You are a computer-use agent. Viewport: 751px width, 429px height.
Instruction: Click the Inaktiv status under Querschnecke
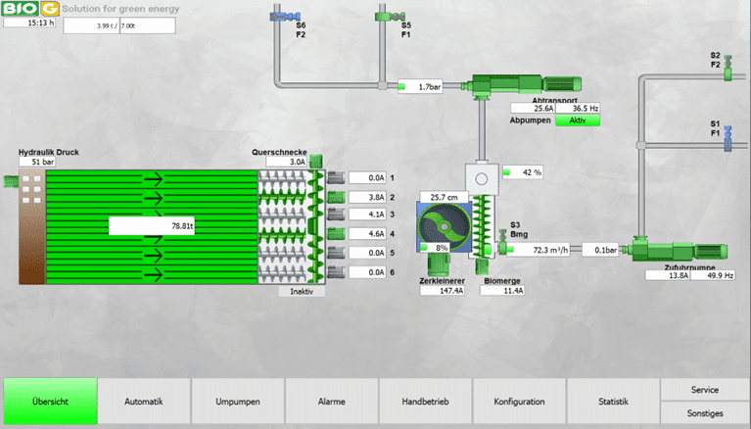[x=302, y=292]
